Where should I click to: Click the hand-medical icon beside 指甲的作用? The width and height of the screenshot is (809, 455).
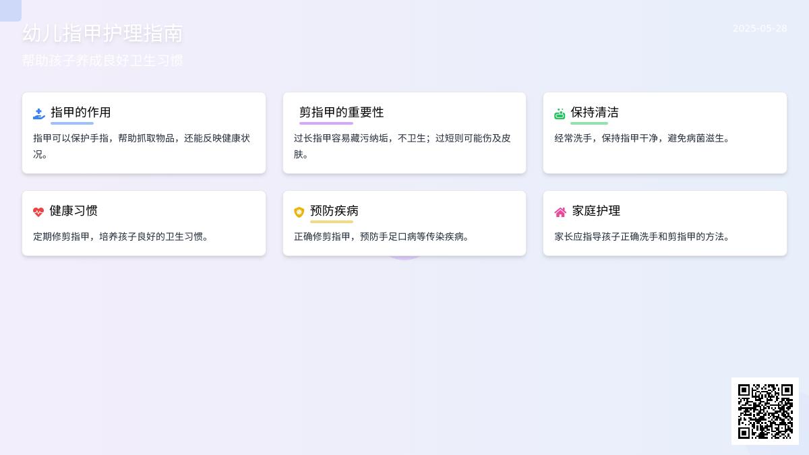[39, 114]
